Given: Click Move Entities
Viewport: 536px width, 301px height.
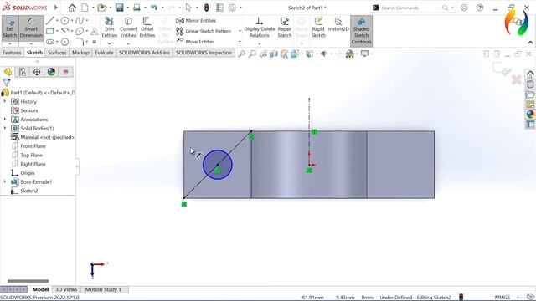Looking at the screenshot, I should pyautogui.click(x=195, y=42).
